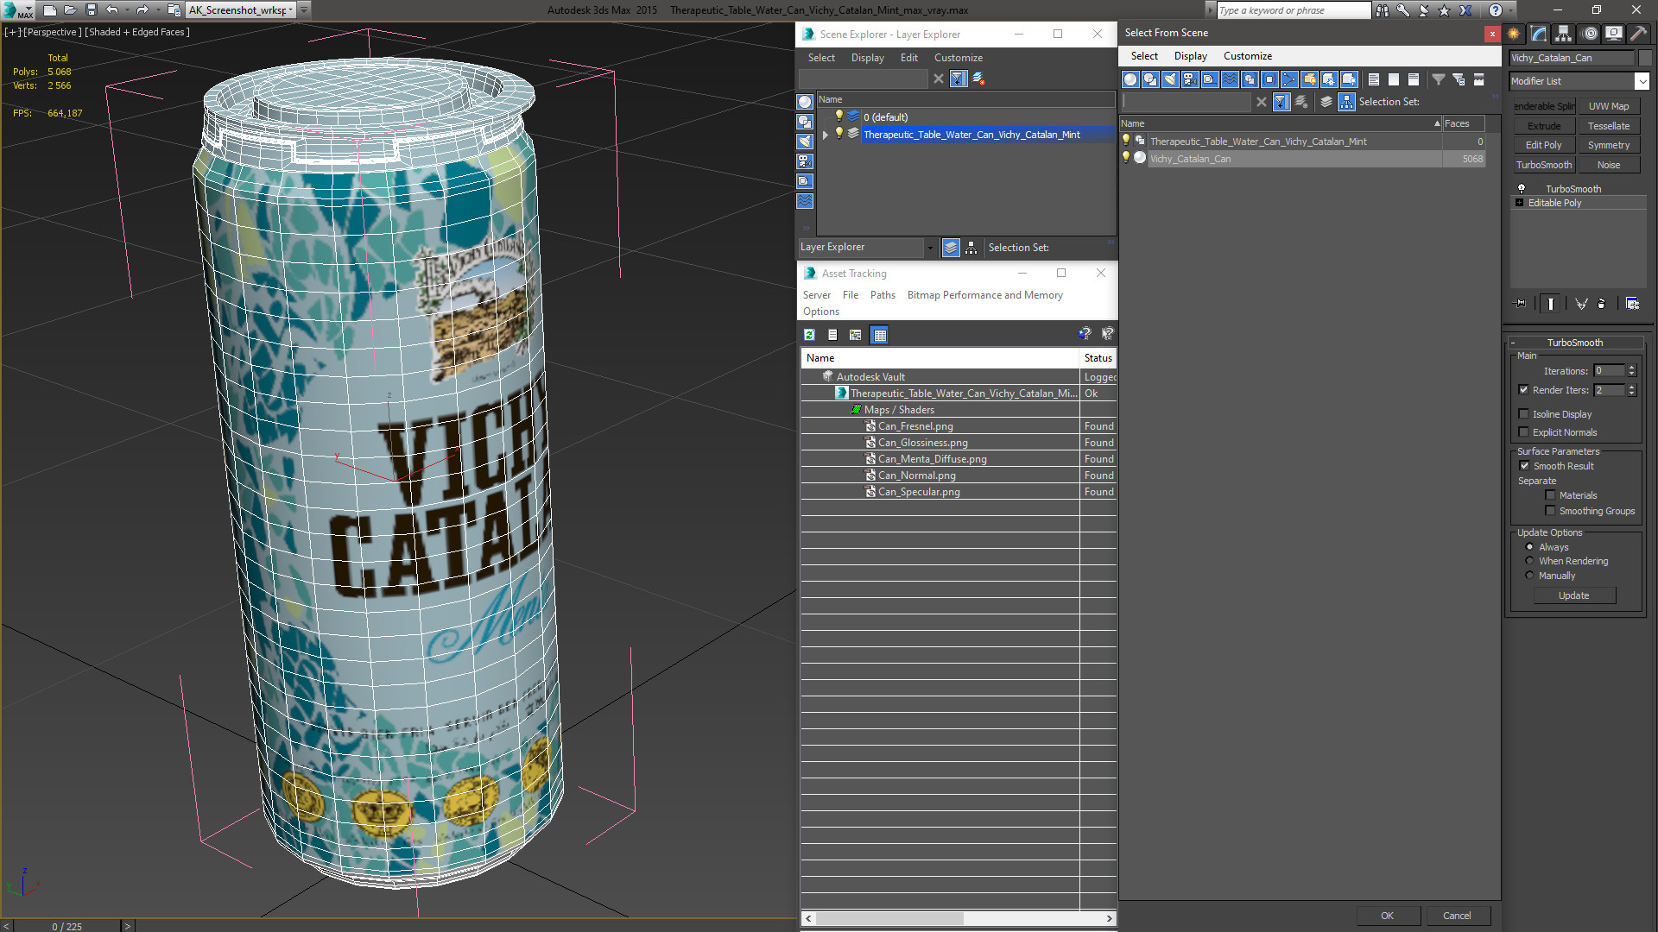Click Show End Result toggle in modifier stack
The image size is (1658, 932).
point(1551,304)
